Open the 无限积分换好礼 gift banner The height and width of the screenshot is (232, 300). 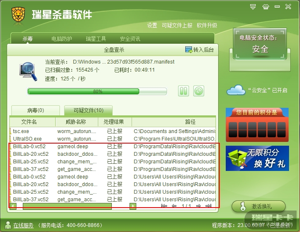click(x=257, y=158)
